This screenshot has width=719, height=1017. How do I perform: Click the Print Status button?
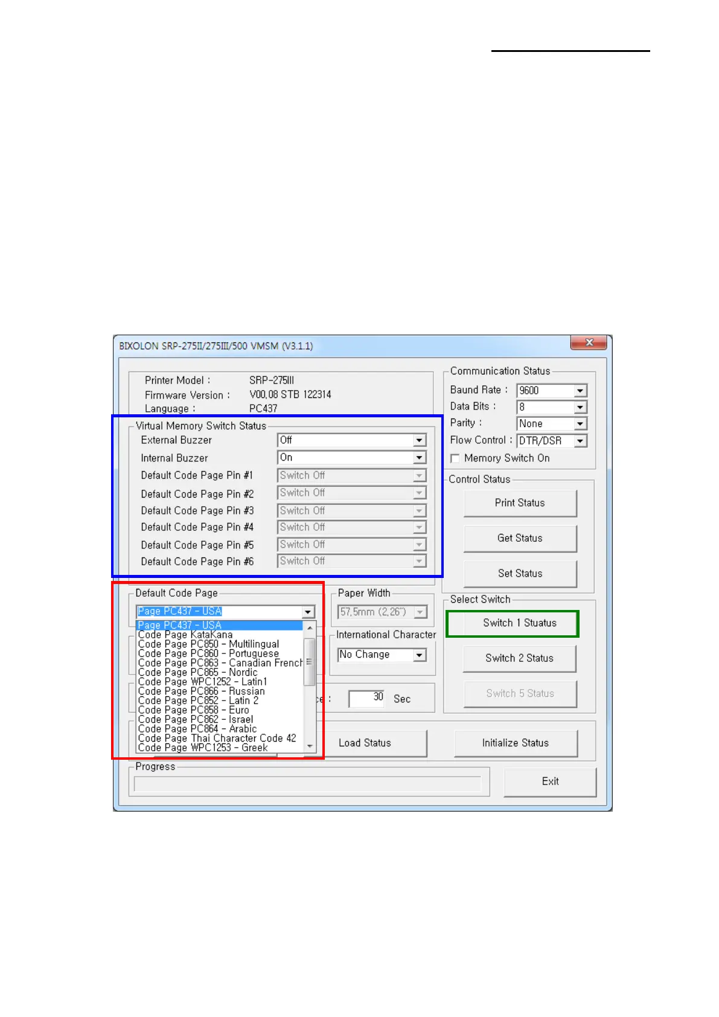[x=520, y=503]
